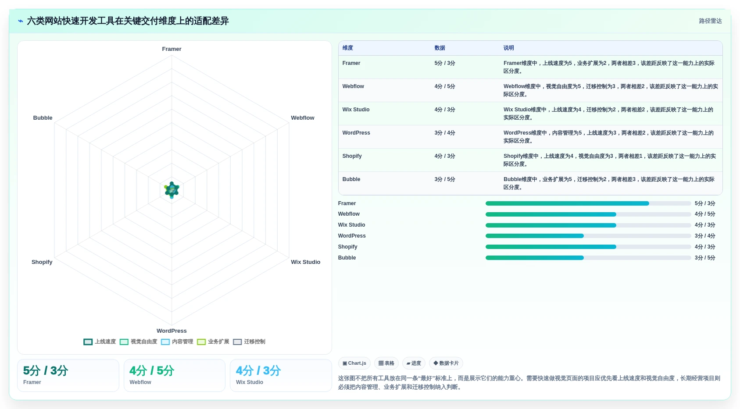Select the Framer row in the table

click(530, 67)
